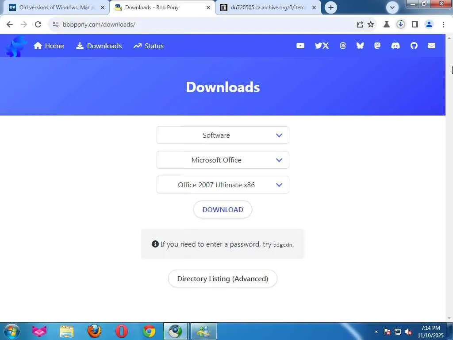Click the Action Center flag tray icon
The width and height of the screenshot is (453, 340).
[387, 332]
